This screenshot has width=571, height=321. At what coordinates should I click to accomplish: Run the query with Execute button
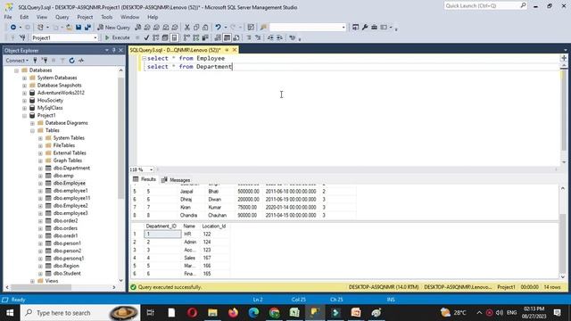pyautogui.click(x=117, y=37)
